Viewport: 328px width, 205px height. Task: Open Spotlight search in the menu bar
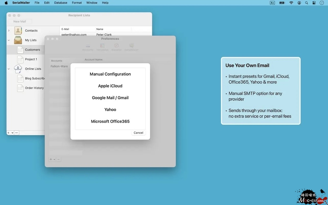click(x=307, y=3)
